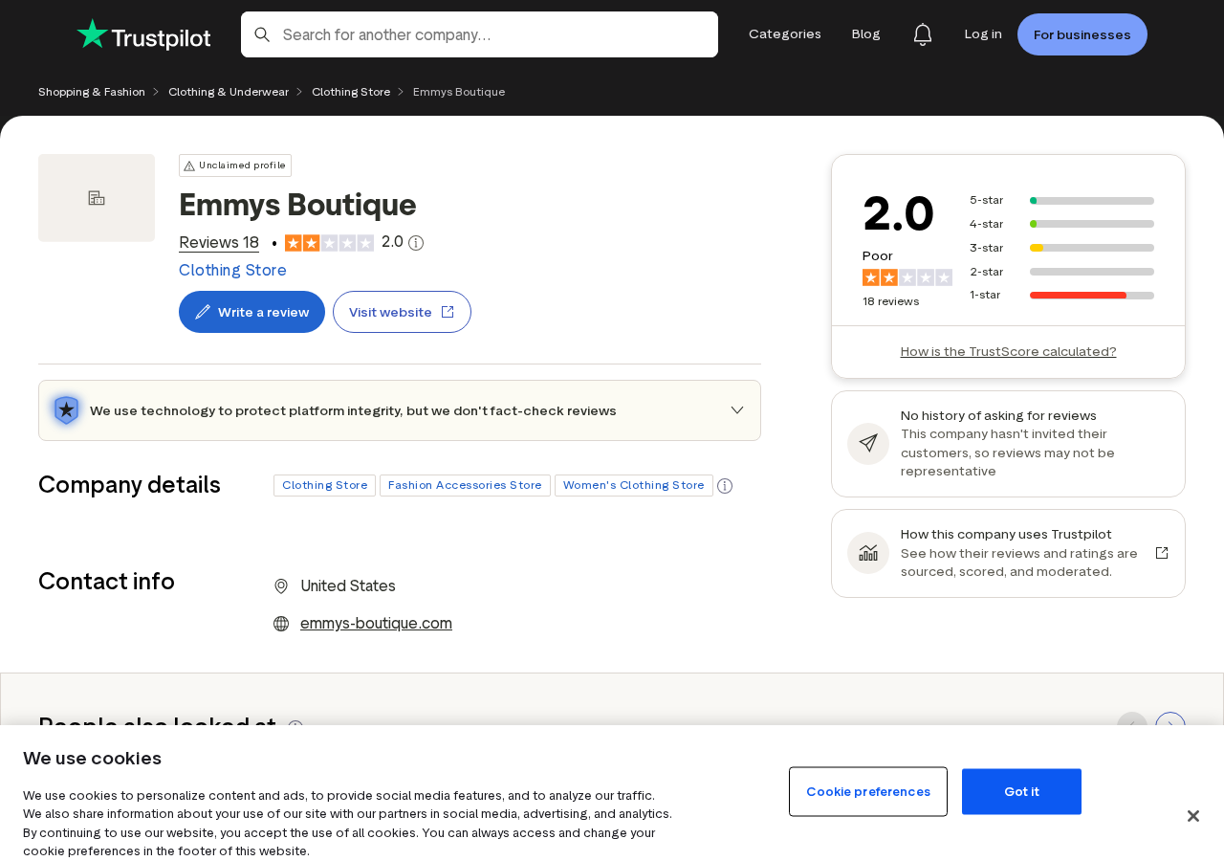Click the globe icon beside website
Viewport: 1224px width, 861px height.
(x=281, y=624)
